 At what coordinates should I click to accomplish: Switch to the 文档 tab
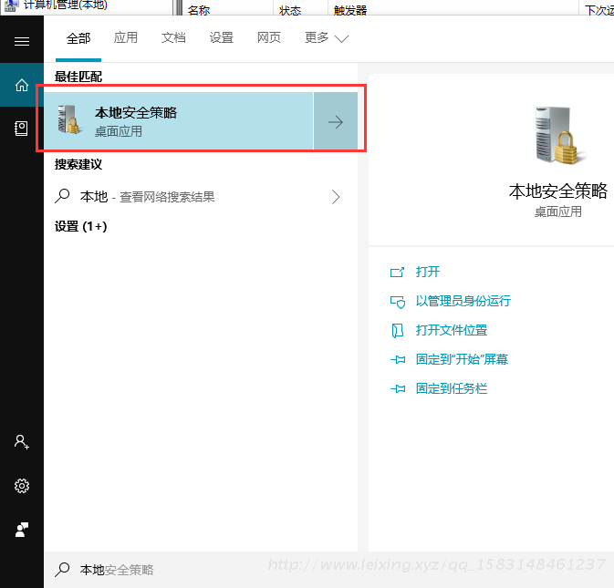click(x=173, y=37)
